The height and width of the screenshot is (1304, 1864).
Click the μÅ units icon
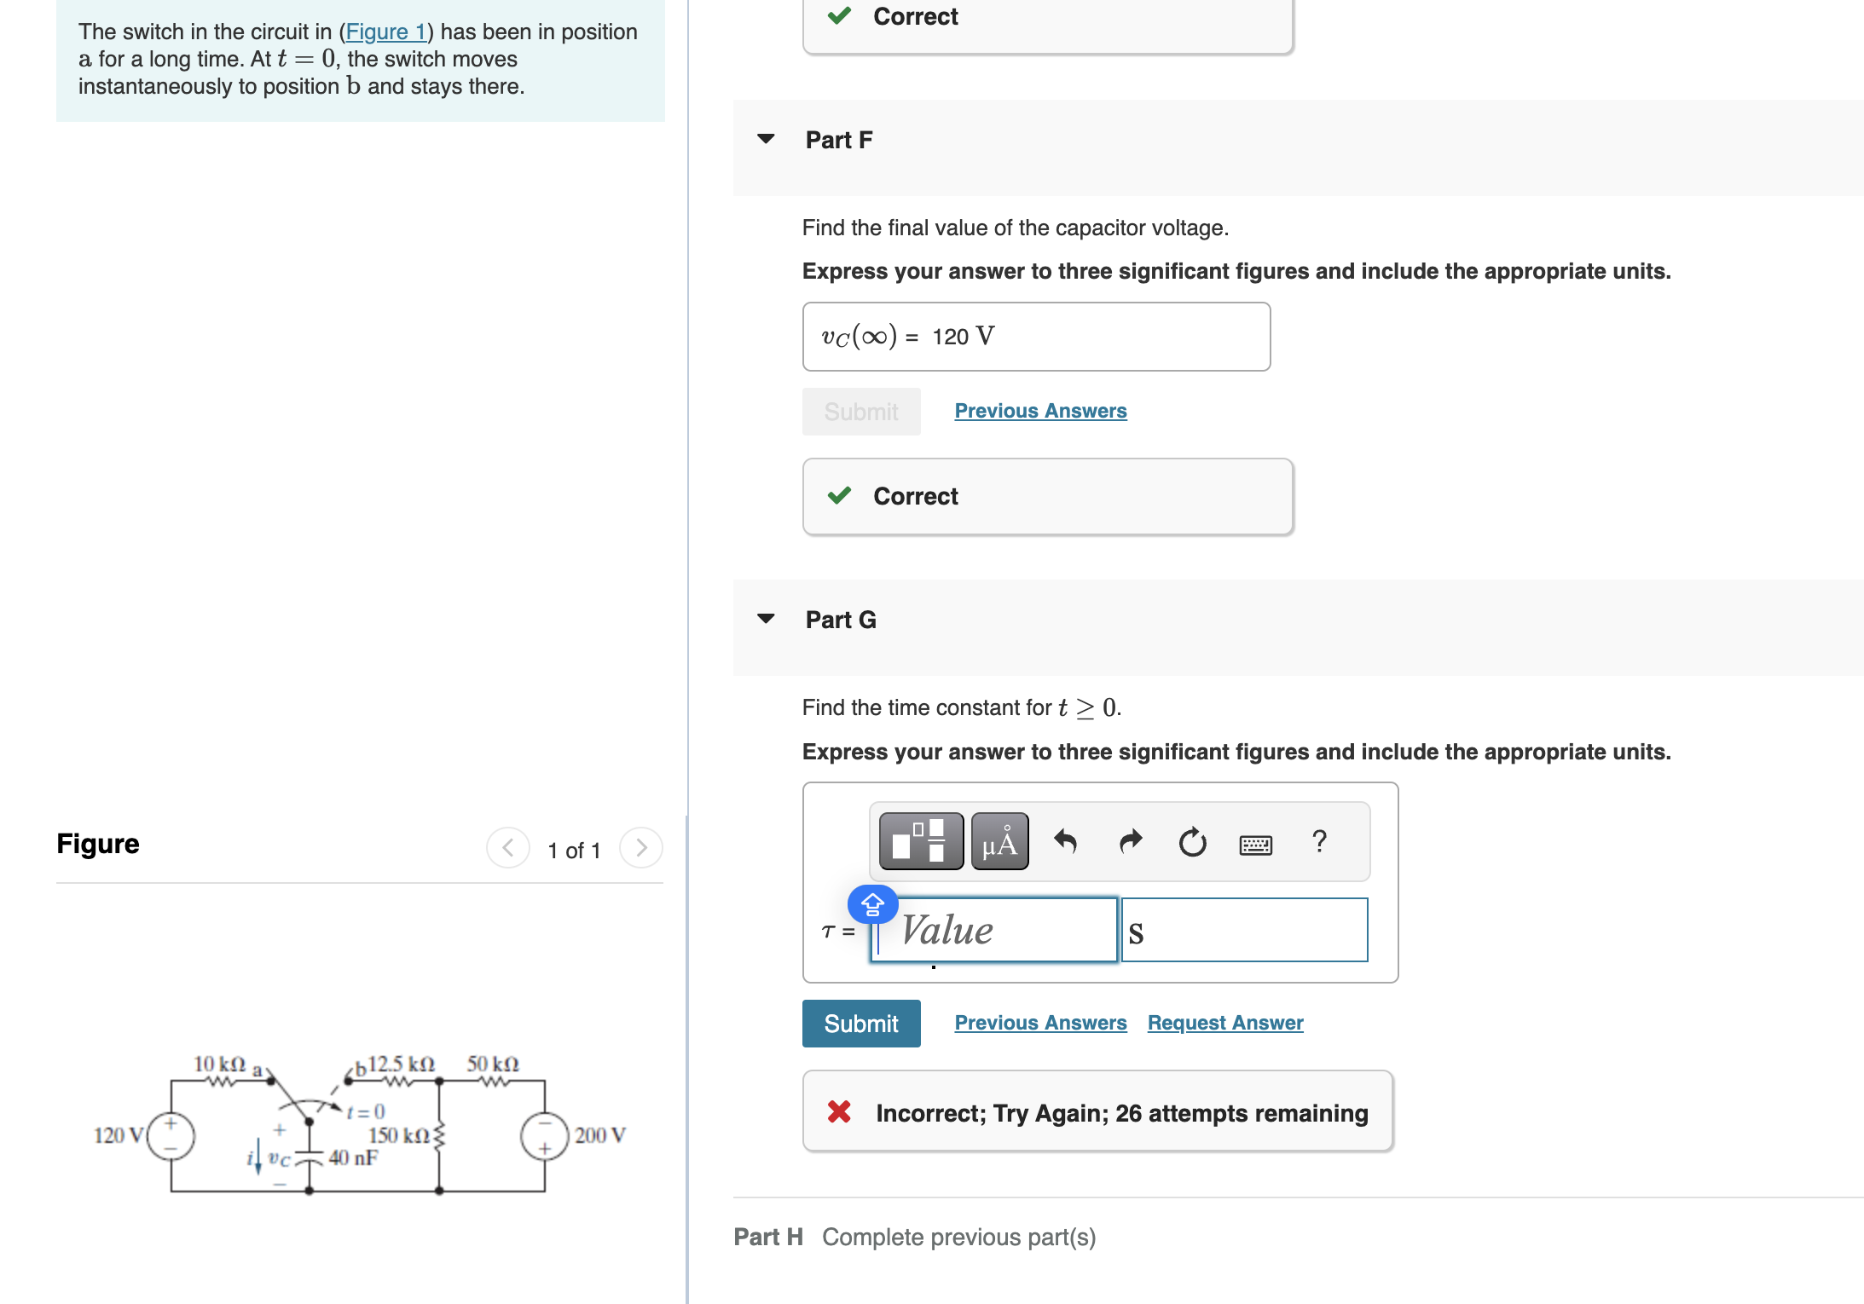(x=999, y=841)
